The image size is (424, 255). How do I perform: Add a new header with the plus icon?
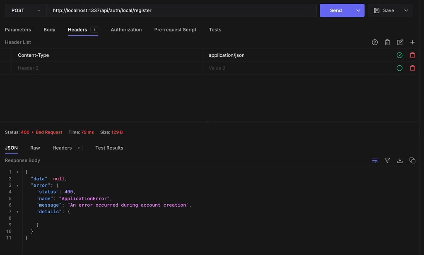(x=412, y=42)
